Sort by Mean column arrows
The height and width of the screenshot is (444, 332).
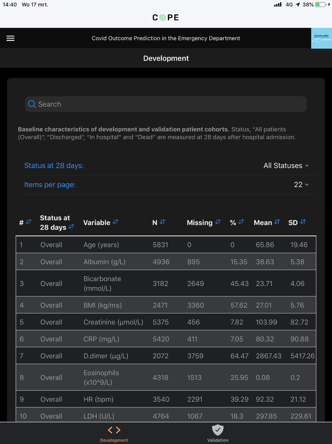point(277,222)
